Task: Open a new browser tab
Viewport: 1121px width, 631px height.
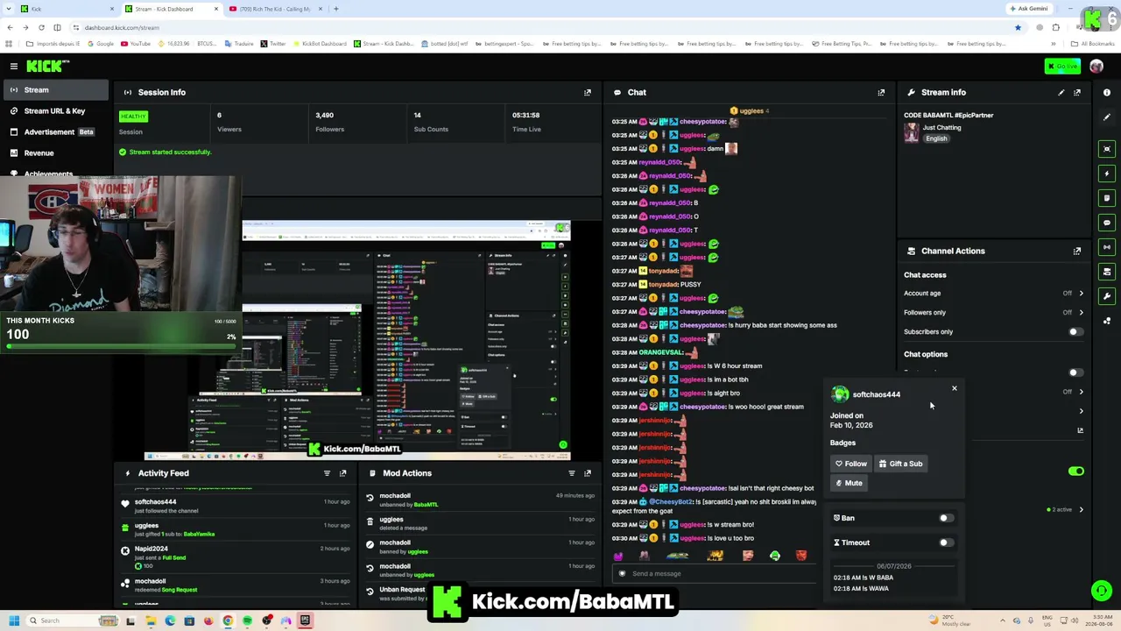Action: [x=335, y=9]
